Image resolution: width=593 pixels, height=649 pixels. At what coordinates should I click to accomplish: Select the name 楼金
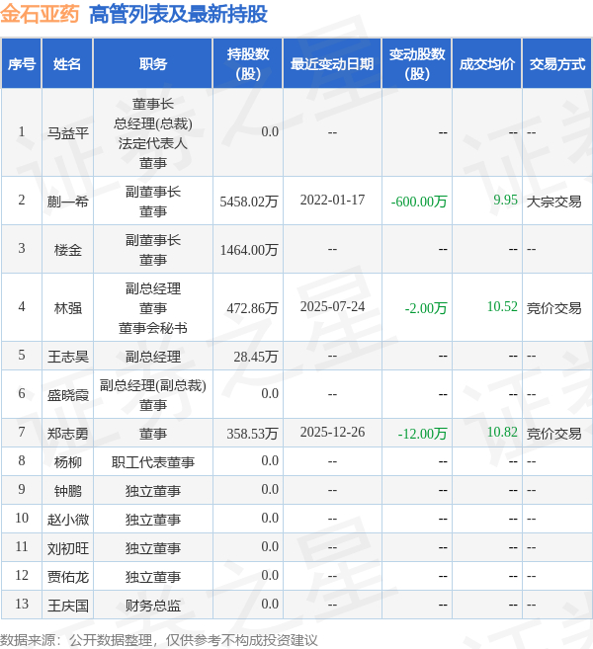[68, 250]
